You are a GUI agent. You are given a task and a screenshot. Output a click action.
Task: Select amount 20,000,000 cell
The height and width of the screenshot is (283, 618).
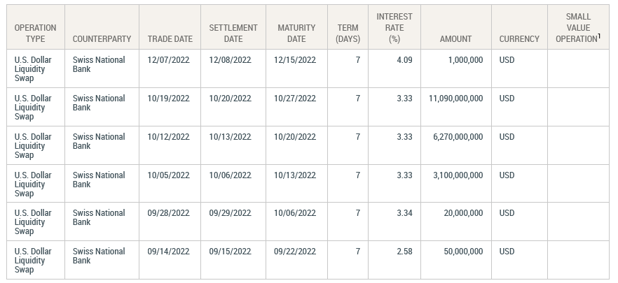[x=456, y=222]
